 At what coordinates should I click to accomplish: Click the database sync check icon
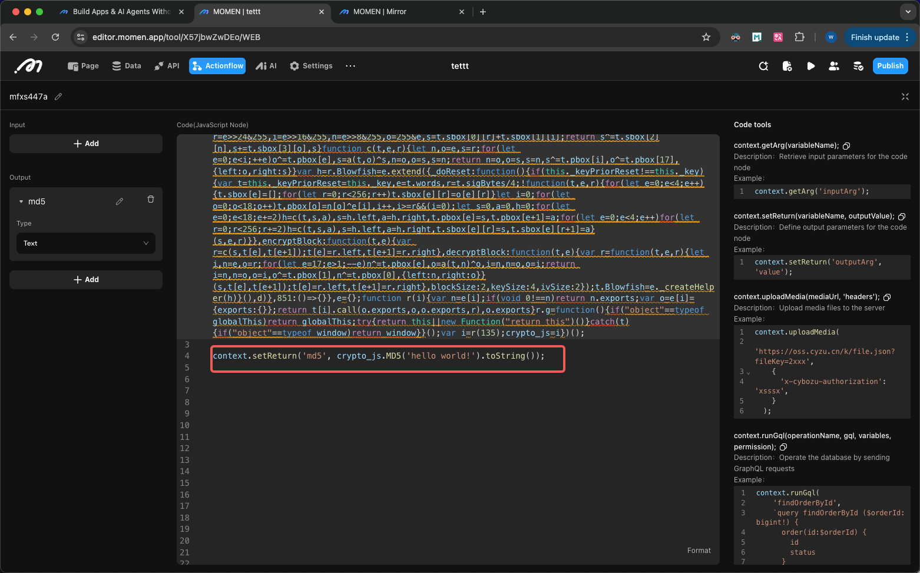[x=858, y=66]
